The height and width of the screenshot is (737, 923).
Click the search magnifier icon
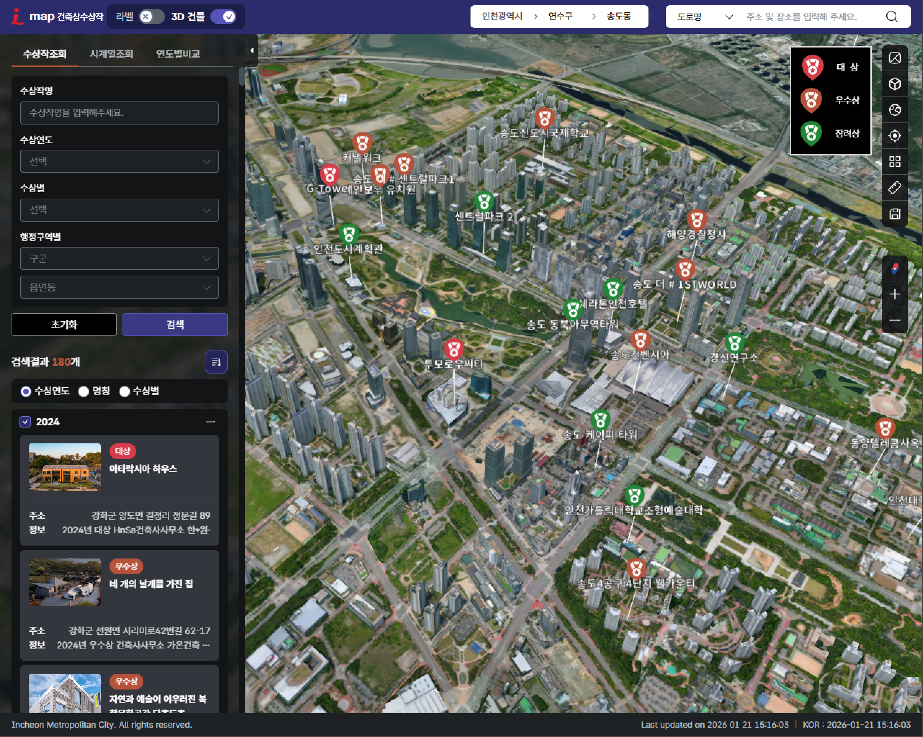[891, 17]
